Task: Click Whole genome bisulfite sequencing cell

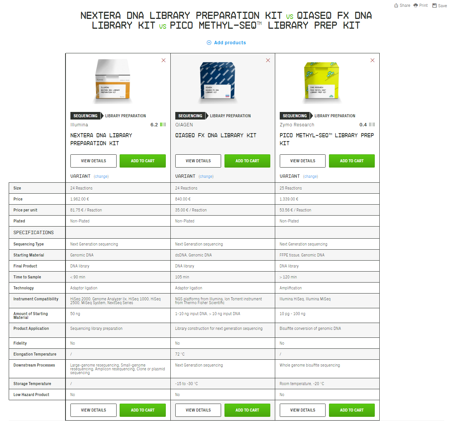Action: 327,369
